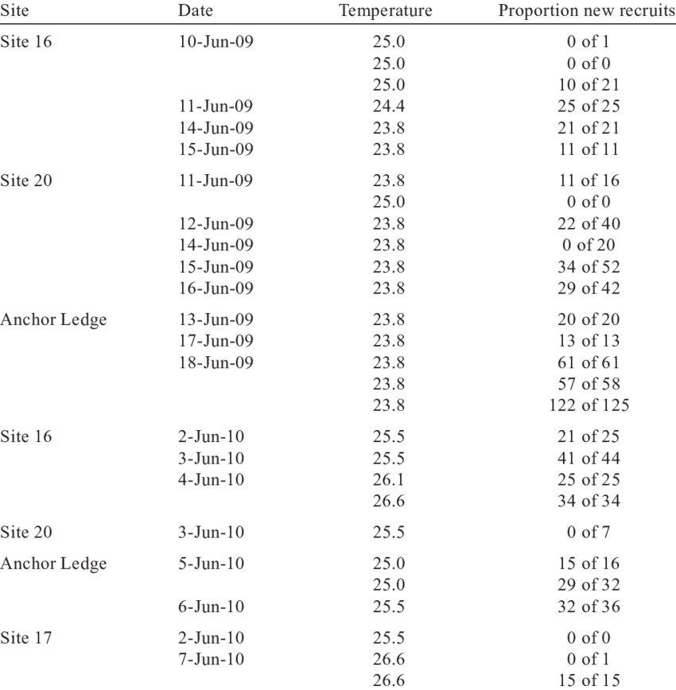This screenshot has height=690, width=676.
Task: Click the 32 of 36 cell
Action: click(x=589, y=607)
